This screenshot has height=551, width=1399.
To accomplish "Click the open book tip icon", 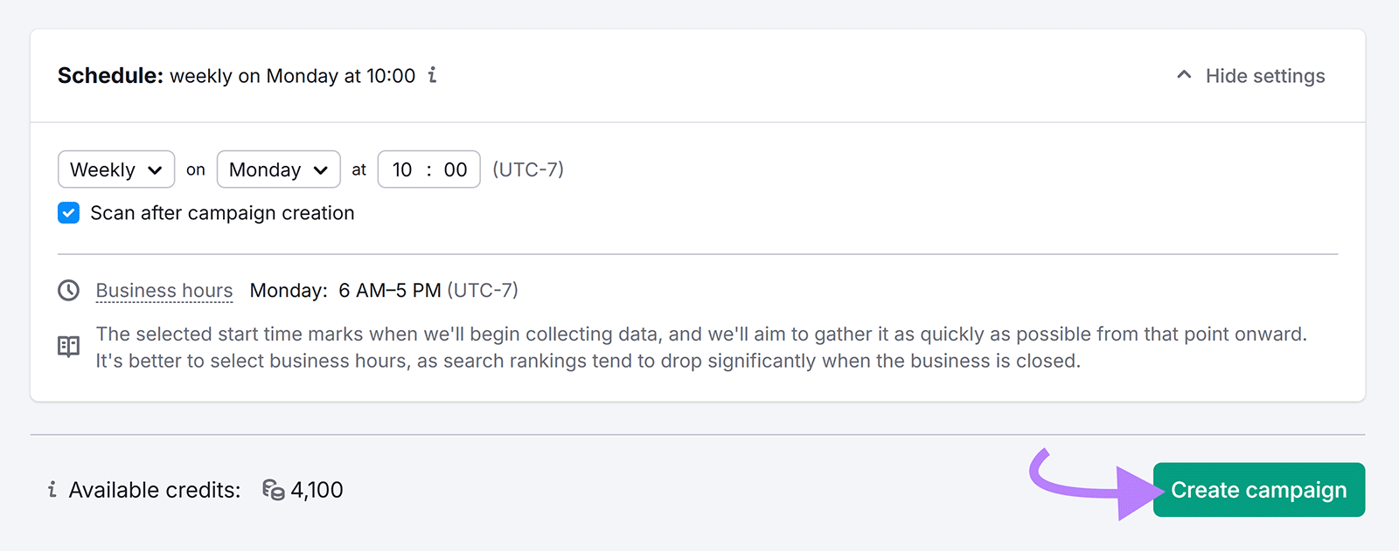I will pyautogui.click(x=68, y=347).
